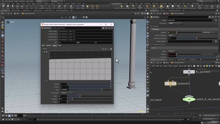Click Play forward in playbar
This screenshot has width=220, height=124.
[x=12, y=116]
